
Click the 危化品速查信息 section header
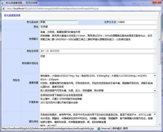(12, 16)
